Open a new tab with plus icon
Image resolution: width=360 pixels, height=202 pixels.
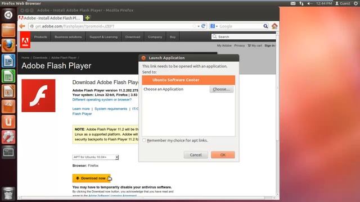pyautogui.click(x=88, y=18)
